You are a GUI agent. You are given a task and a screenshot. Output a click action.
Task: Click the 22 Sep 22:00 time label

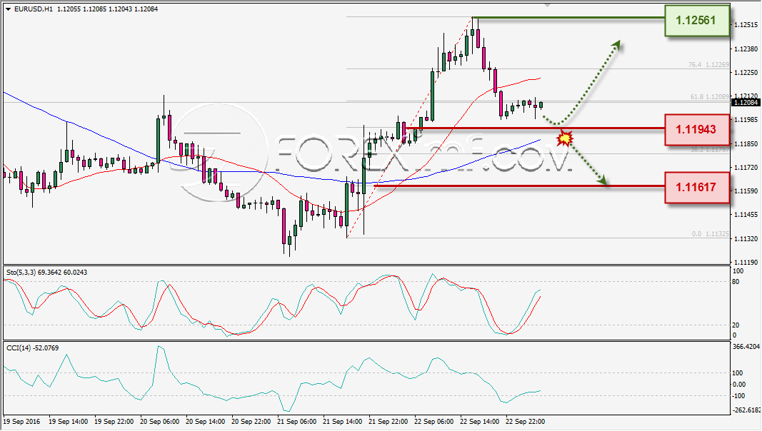coord(526,421)
